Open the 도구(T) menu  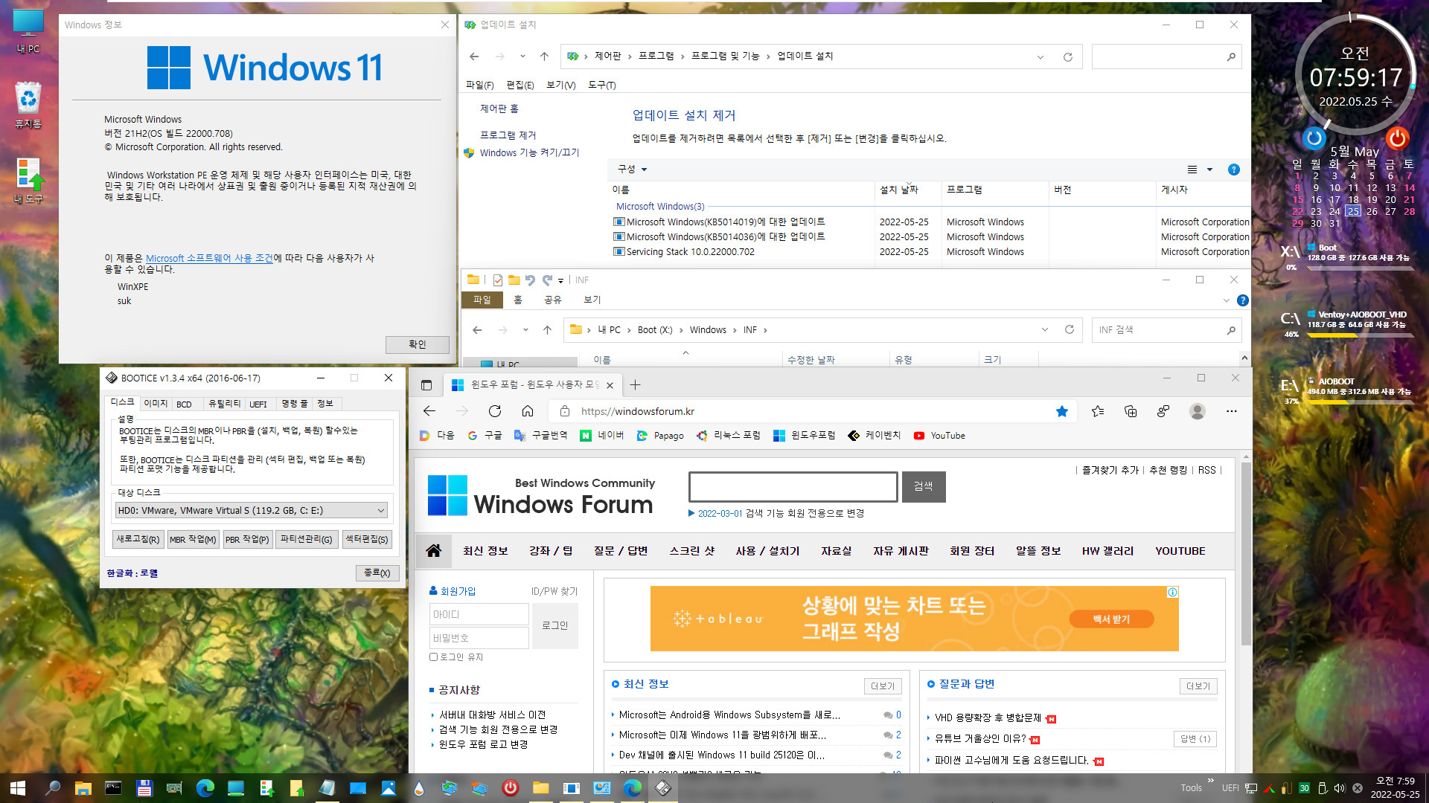click(601, 86)
